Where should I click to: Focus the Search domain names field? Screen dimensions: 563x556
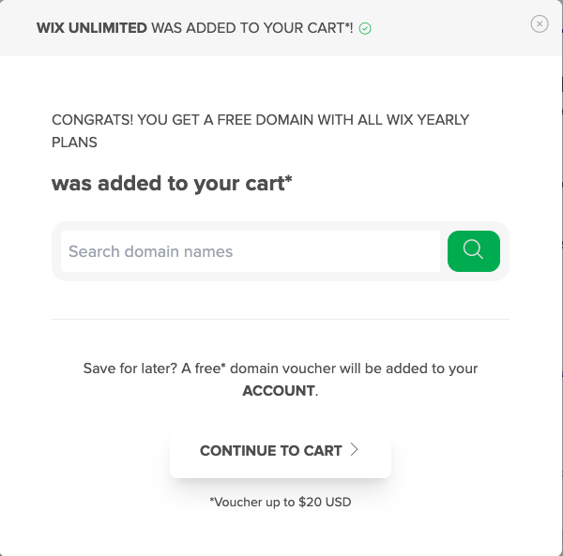(x=251, y=251)
